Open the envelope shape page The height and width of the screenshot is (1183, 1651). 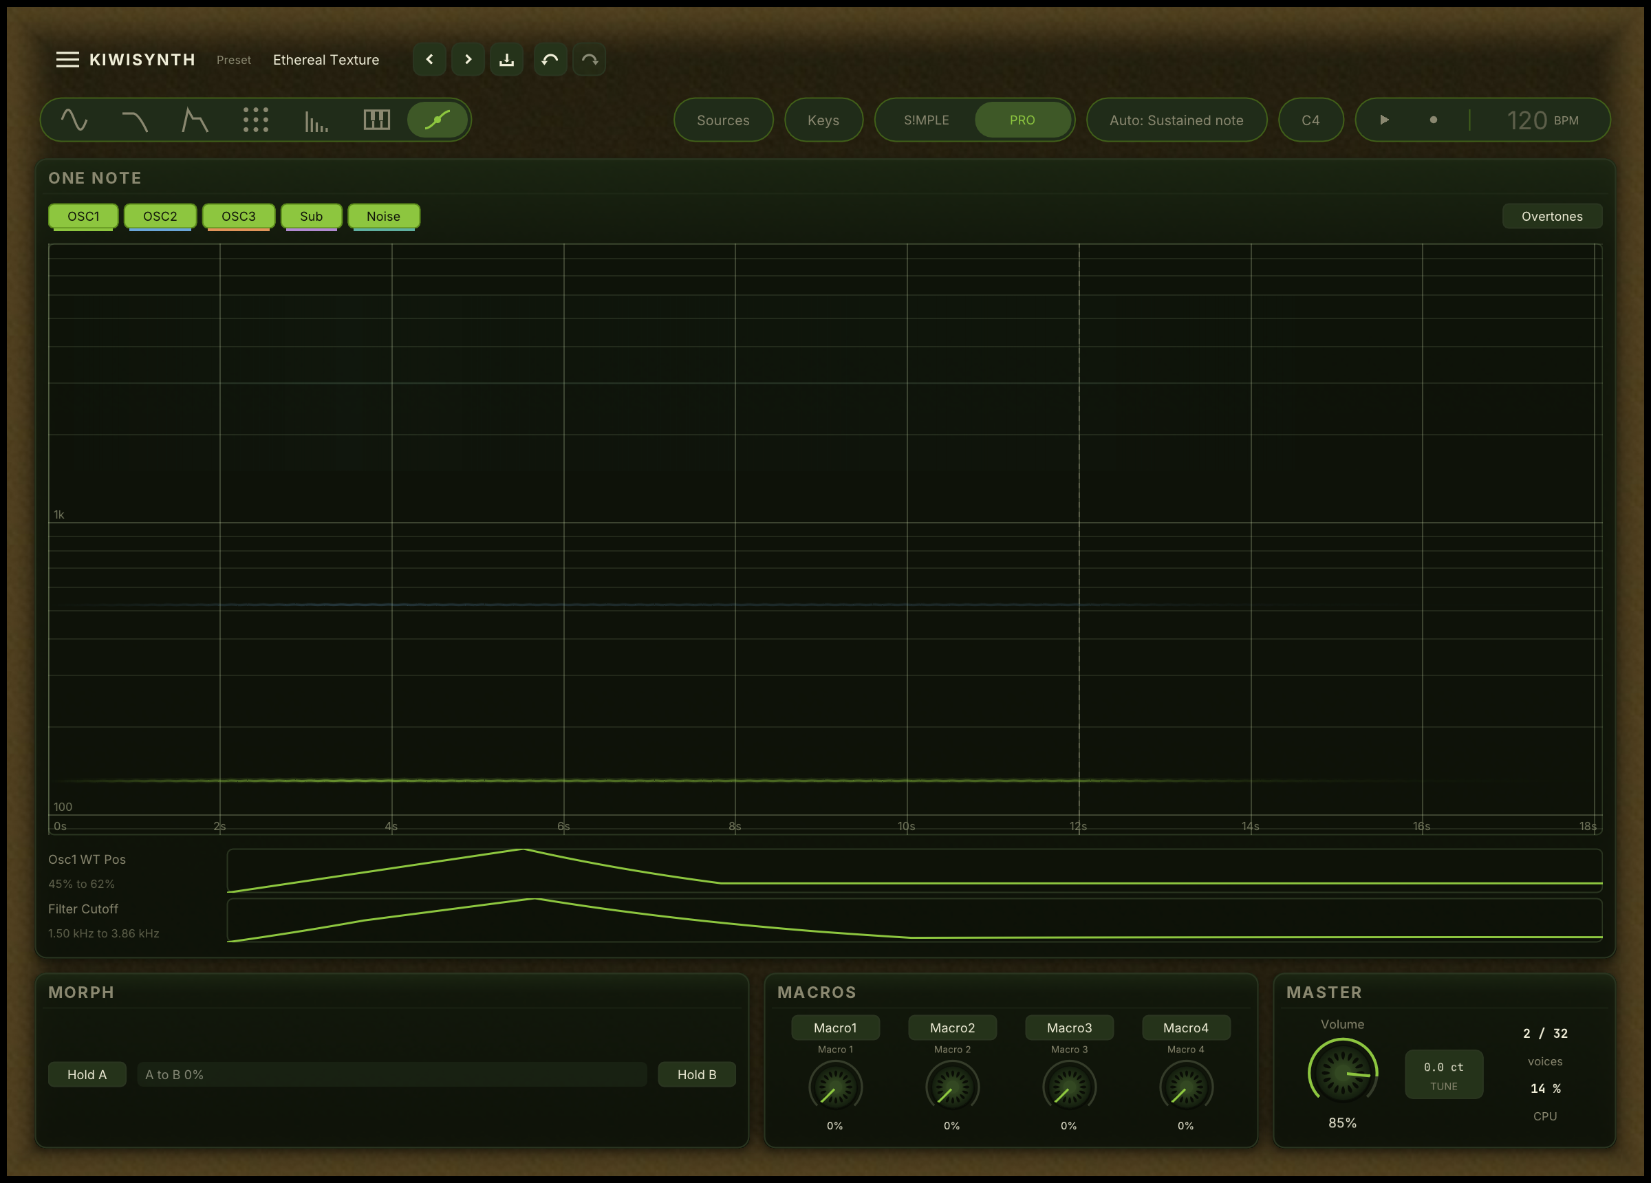[x=195, y=120]
